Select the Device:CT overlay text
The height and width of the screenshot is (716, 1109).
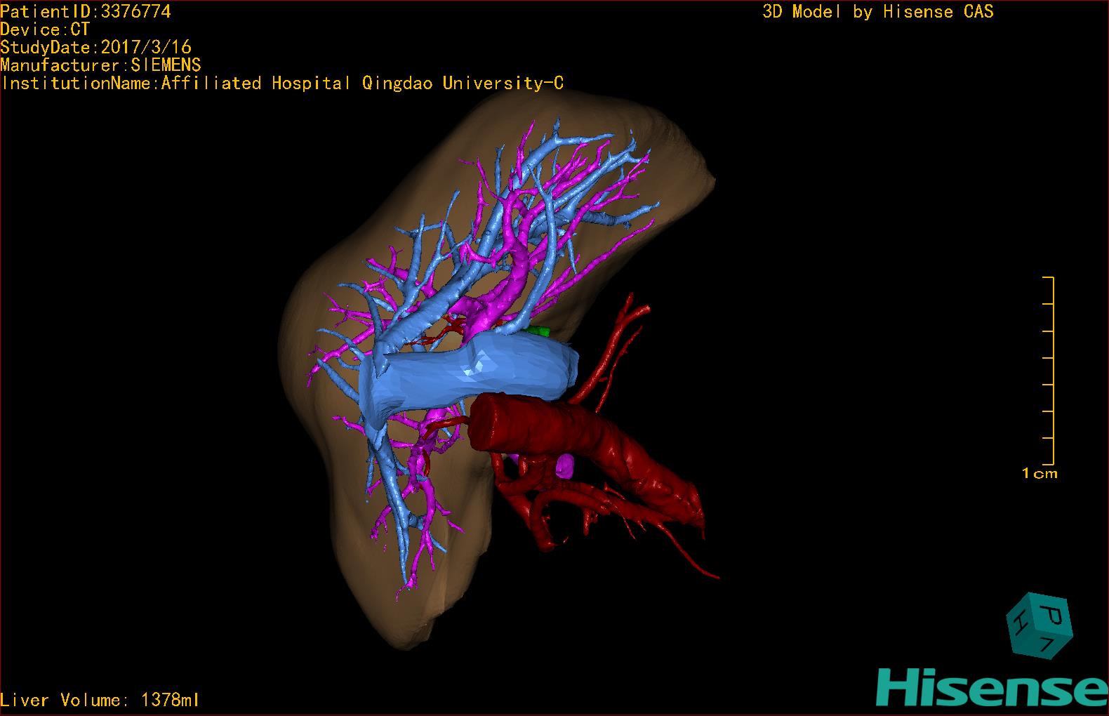46,29
